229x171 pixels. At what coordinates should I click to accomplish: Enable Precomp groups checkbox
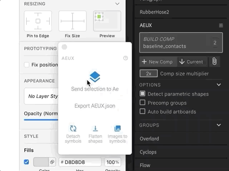click(x=142, y=103)
